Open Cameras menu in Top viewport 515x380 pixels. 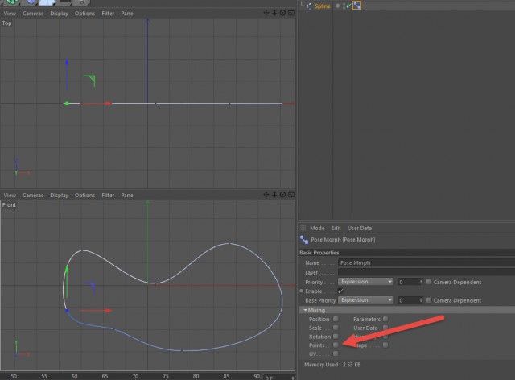point(33,14)
